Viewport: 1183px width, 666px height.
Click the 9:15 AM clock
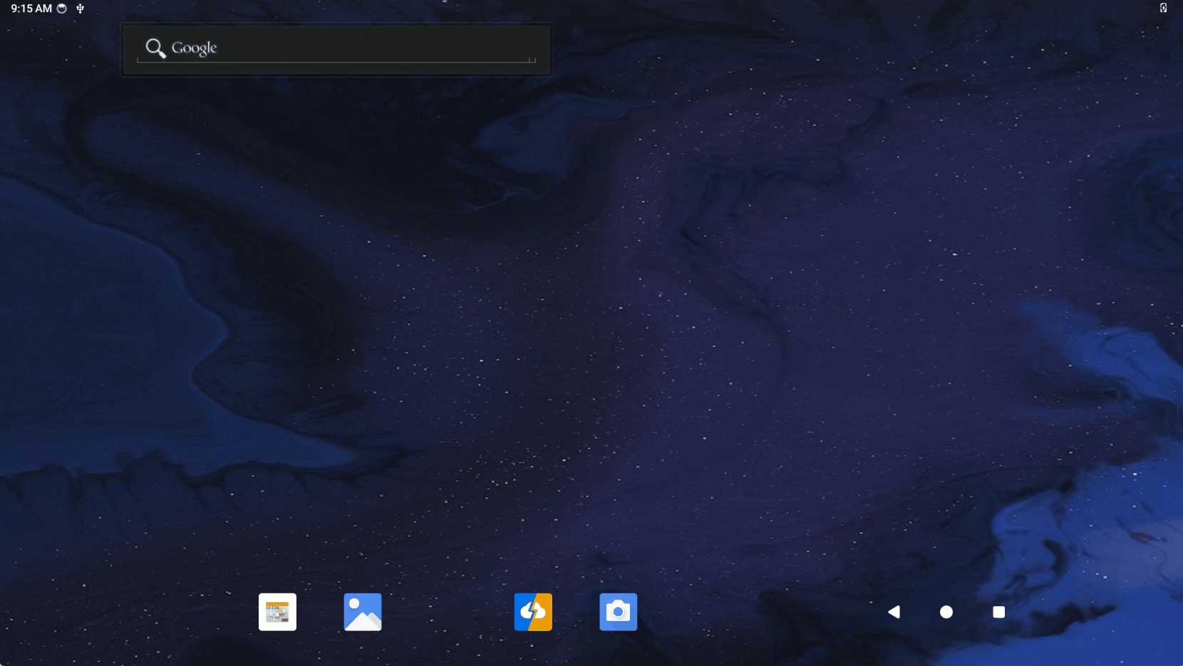[x=31, y=9]
